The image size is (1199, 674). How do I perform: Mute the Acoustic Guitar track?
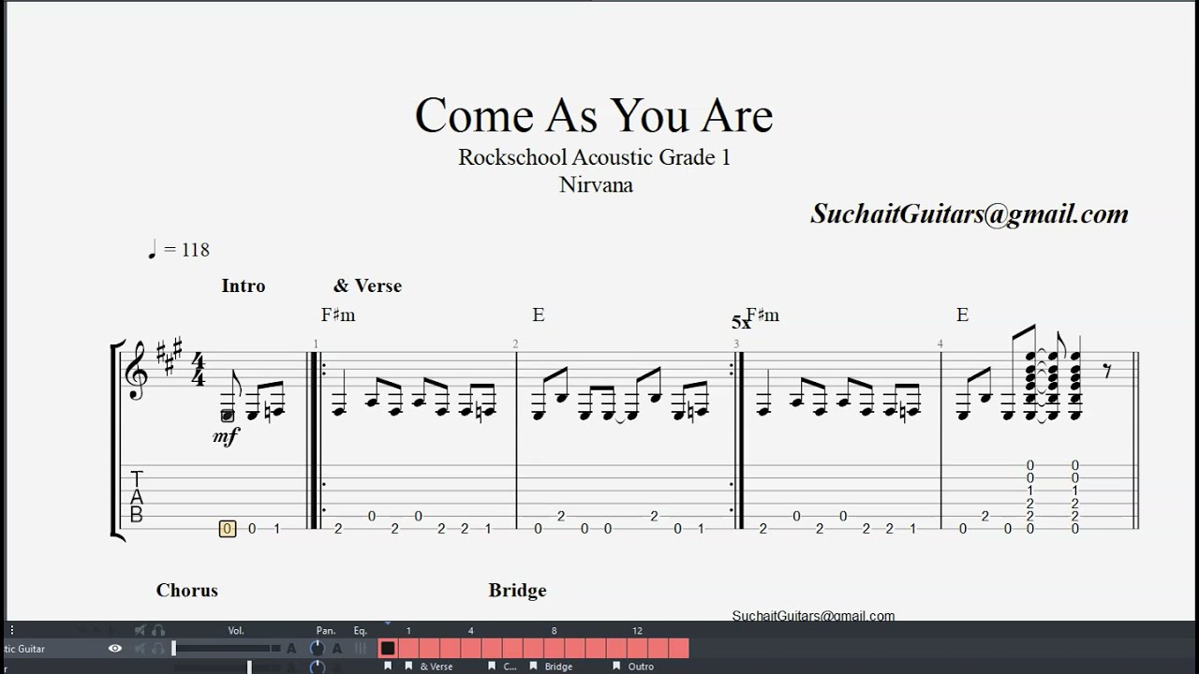point(141,648)
